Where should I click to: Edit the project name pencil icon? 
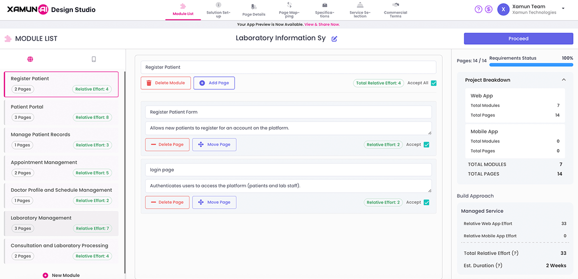pos(334,39)
